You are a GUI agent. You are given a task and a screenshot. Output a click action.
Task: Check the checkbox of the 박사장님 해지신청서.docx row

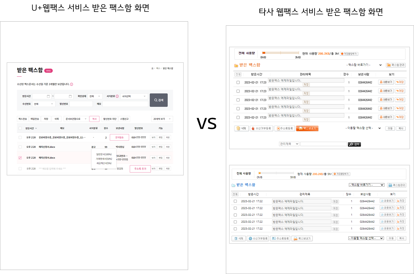coord(20,147)
